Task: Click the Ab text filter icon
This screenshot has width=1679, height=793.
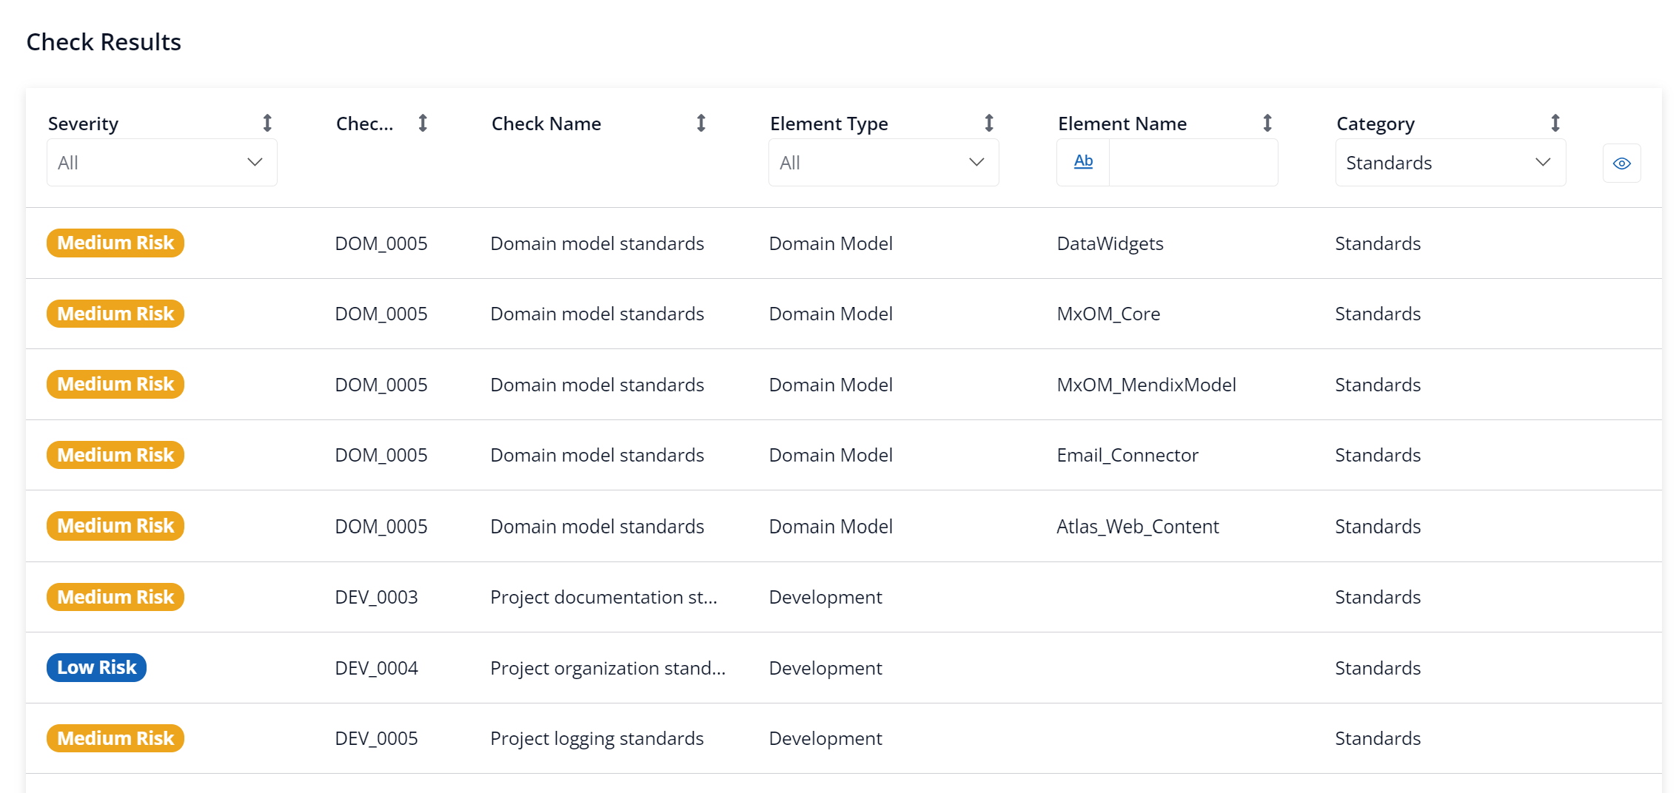Action: pyautogui.click(x=1083, y=162)
